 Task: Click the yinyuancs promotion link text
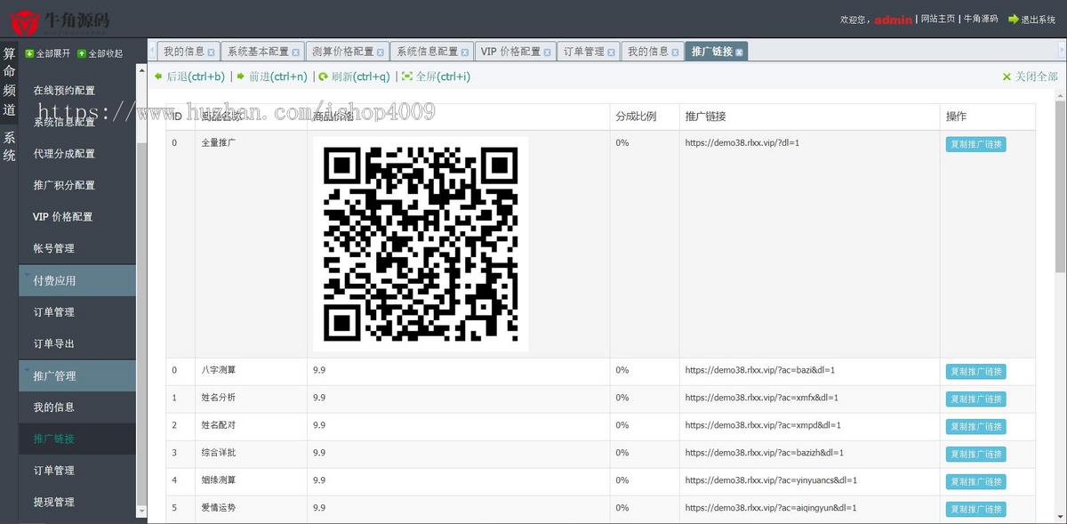coord(771,480)
